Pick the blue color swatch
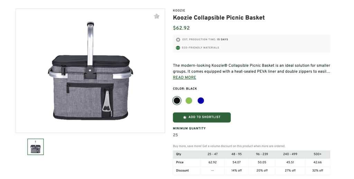The width and height of the screenshot is (354, 179). point(201,101)
